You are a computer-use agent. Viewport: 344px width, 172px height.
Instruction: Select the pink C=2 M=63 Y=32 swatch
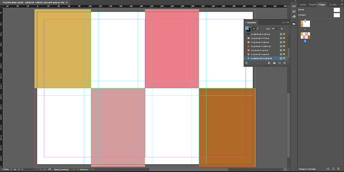pyautogui.click(x=266, y=50)
